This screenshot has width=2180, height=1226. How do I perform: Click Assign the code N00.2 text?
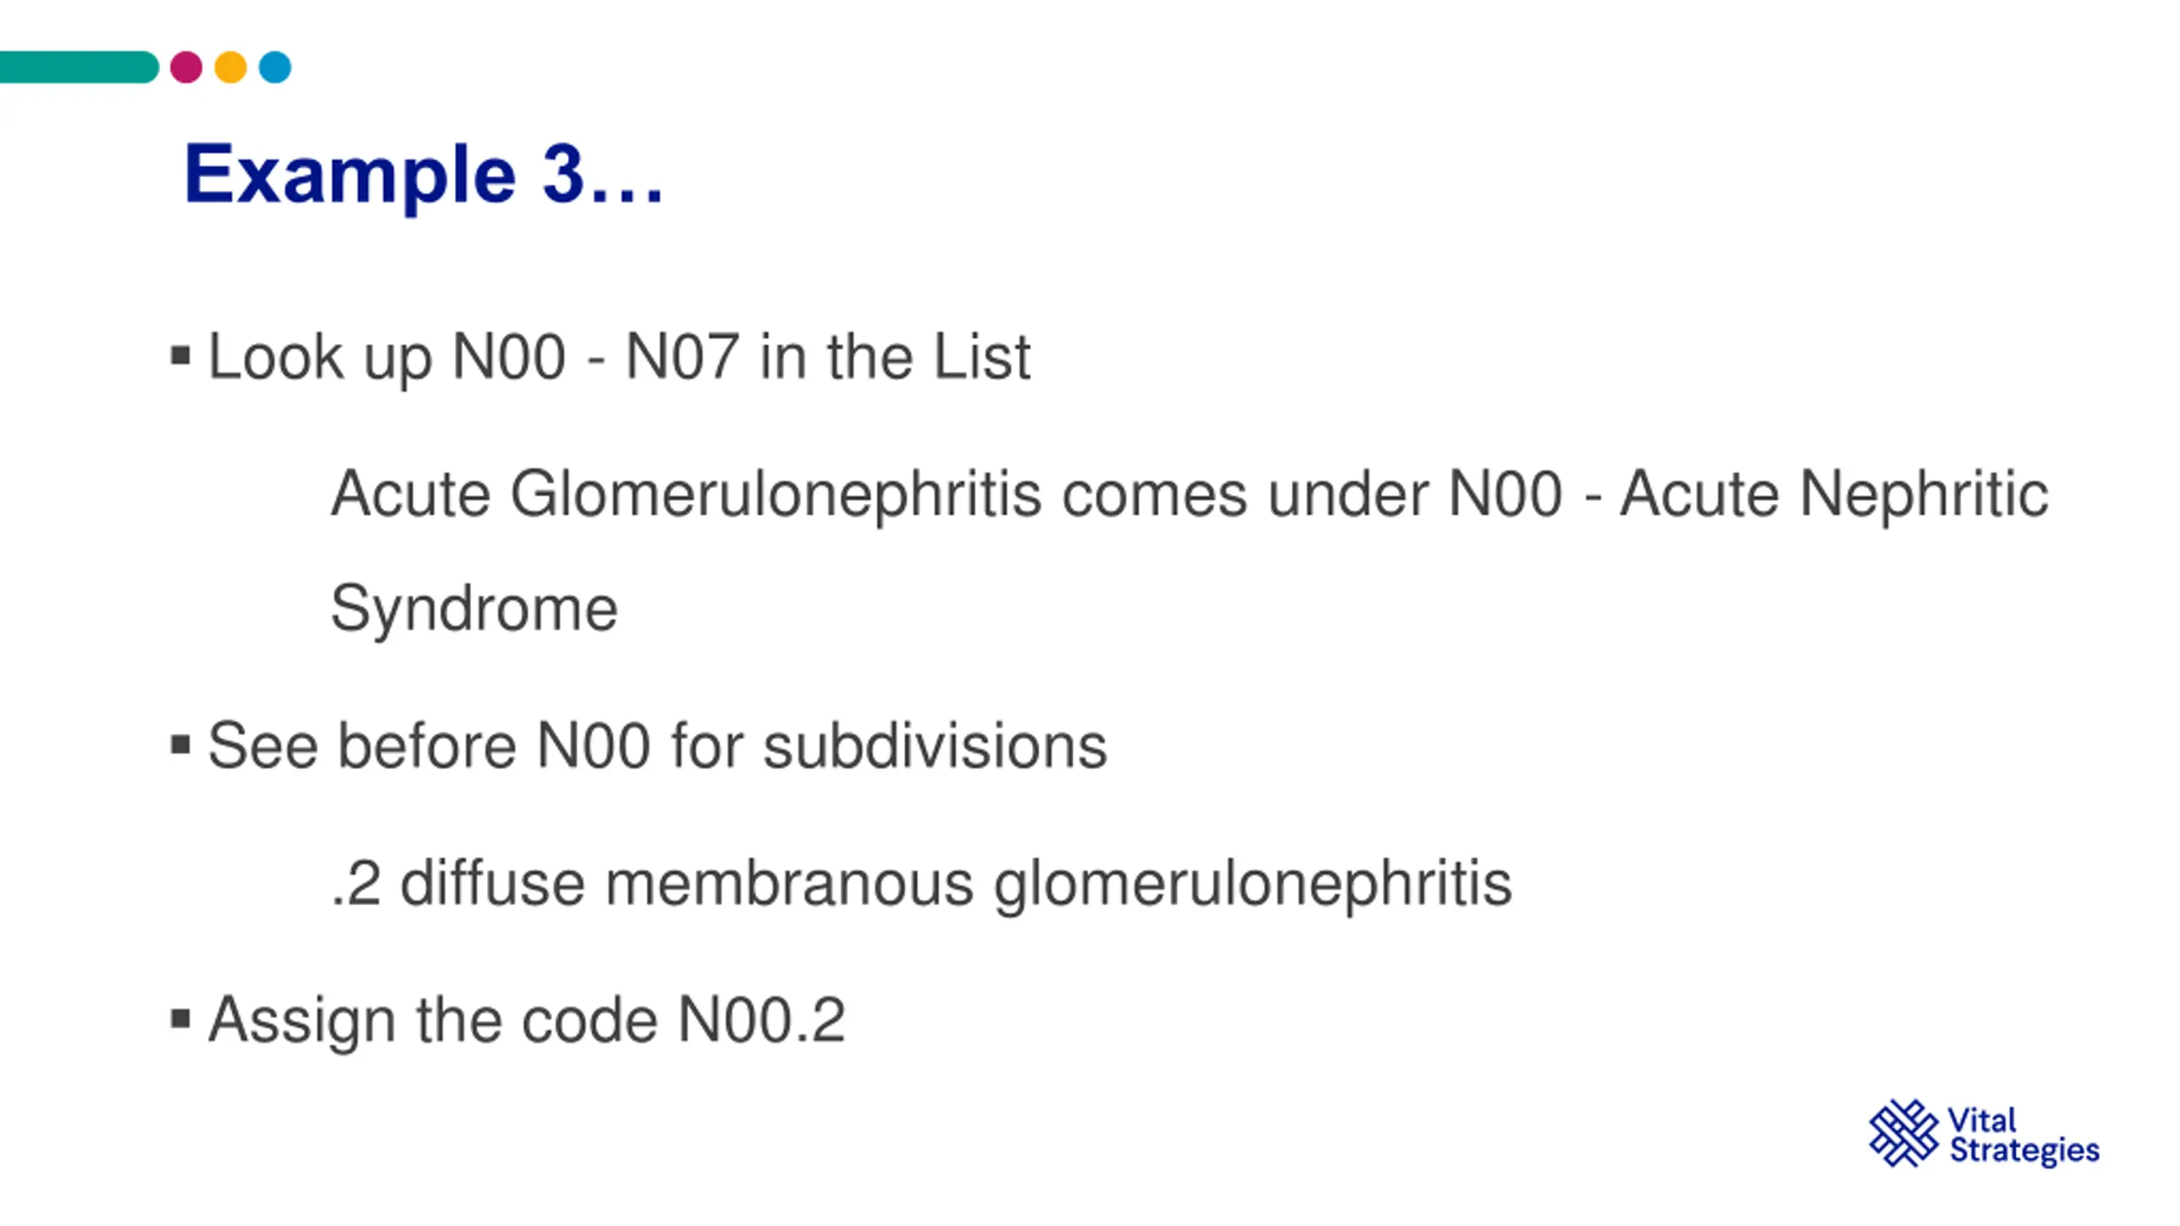pyautogui.click(x=527, y=1020)
